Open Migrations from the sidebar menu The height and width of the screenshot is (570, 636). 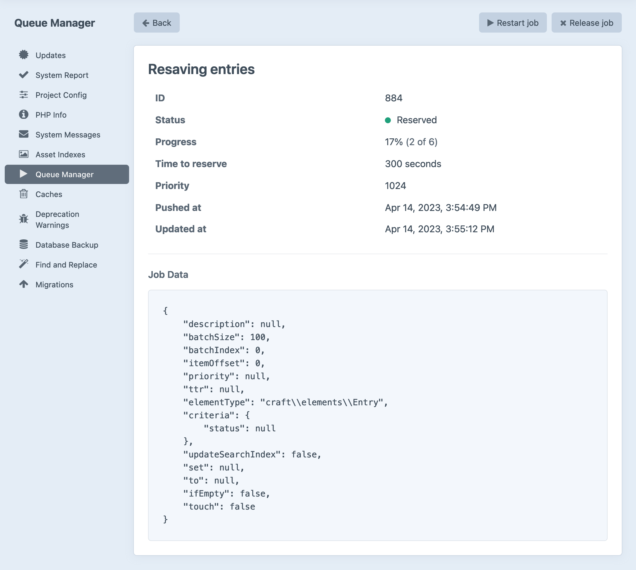click(x=54, y=284)
